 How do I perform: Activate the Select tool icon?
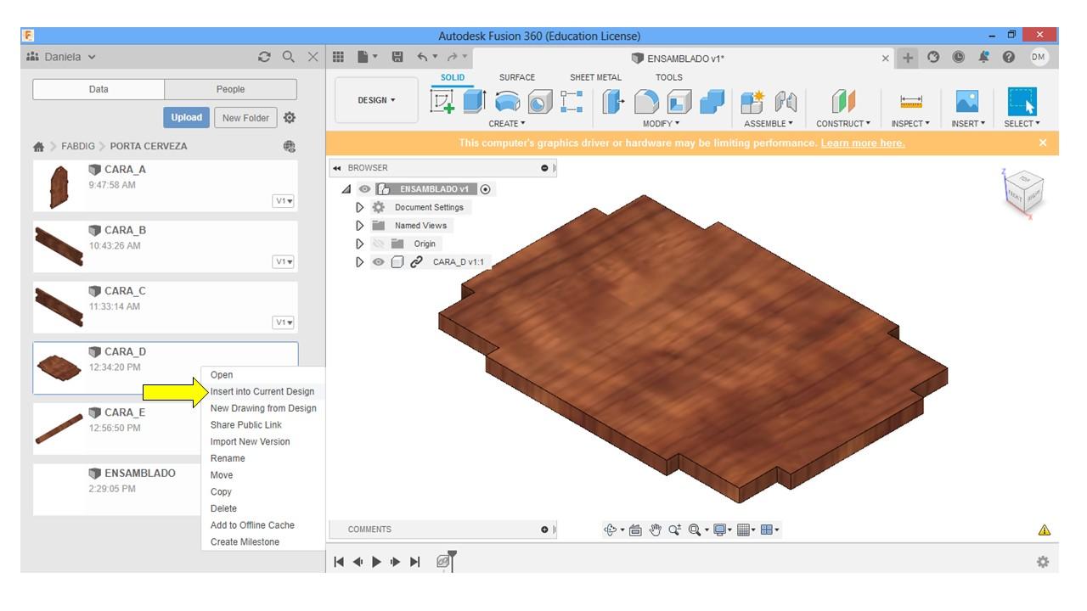1022,102
